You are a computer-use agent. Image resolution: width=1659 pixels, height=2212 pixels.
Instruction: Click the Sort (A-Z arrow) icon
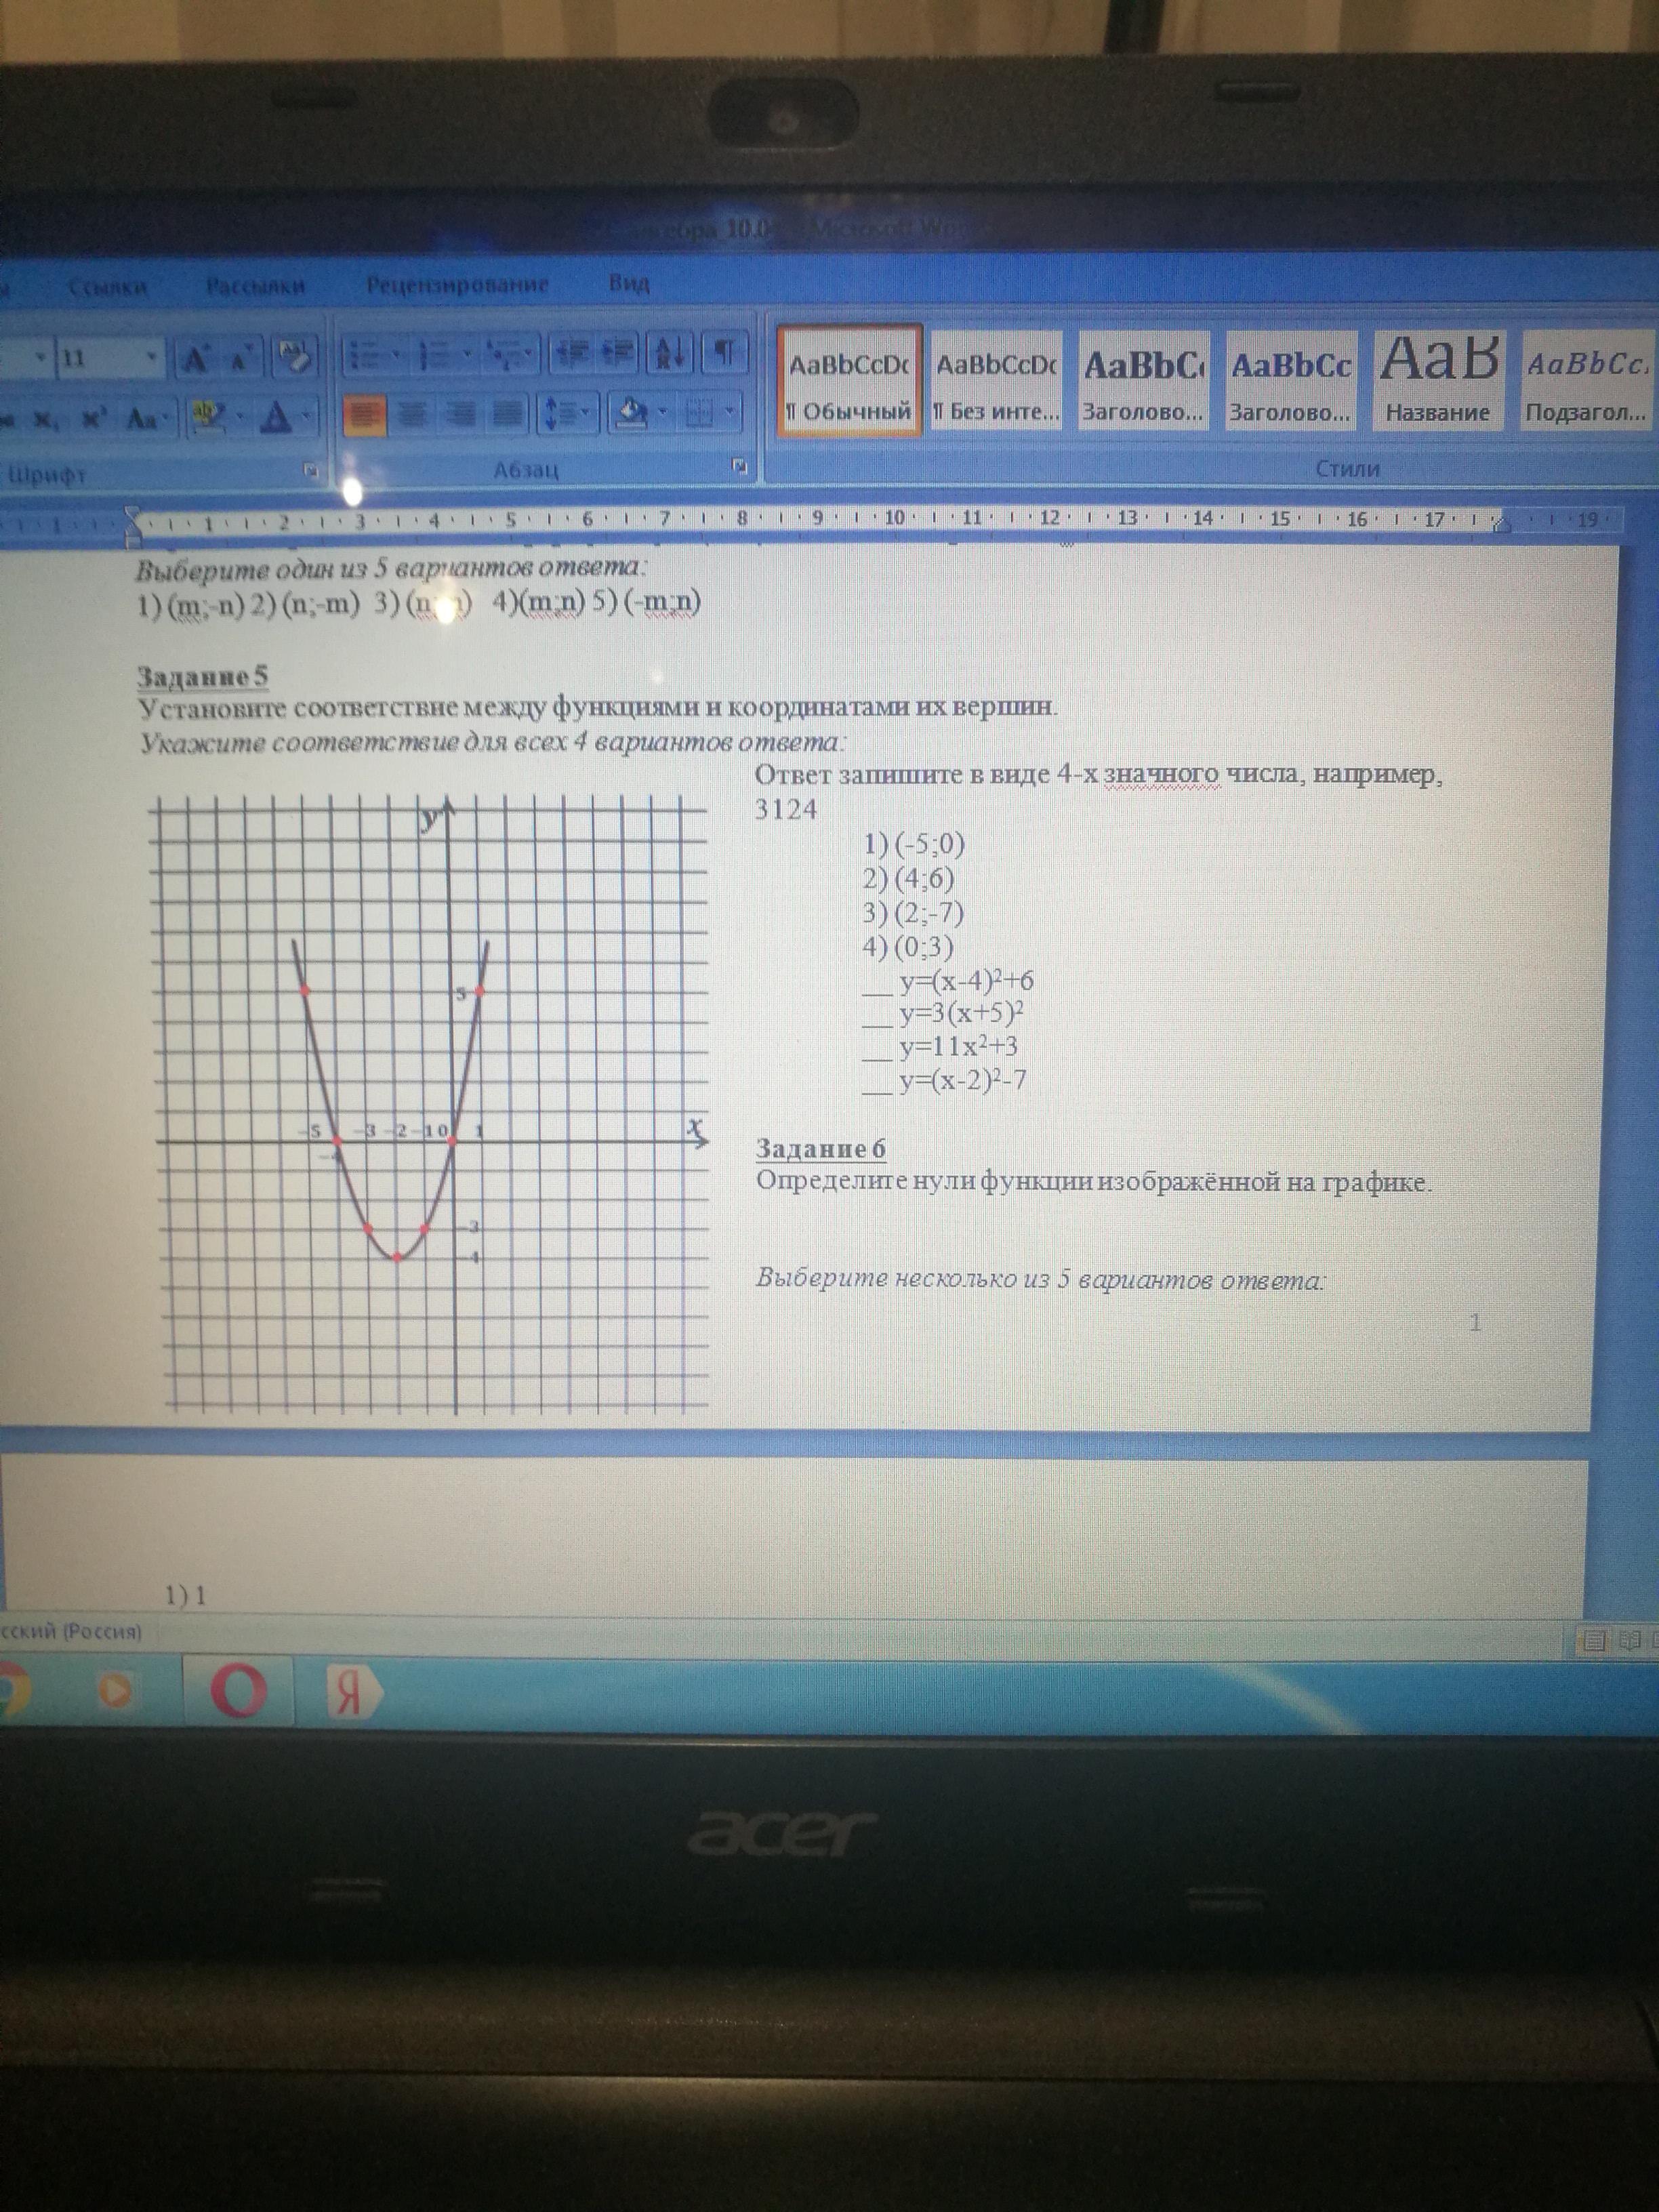[x=669, y=355]
